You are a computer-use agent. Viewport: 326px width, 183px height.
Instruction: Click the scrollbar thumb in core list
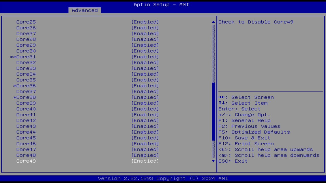click(x=213, y=112)
